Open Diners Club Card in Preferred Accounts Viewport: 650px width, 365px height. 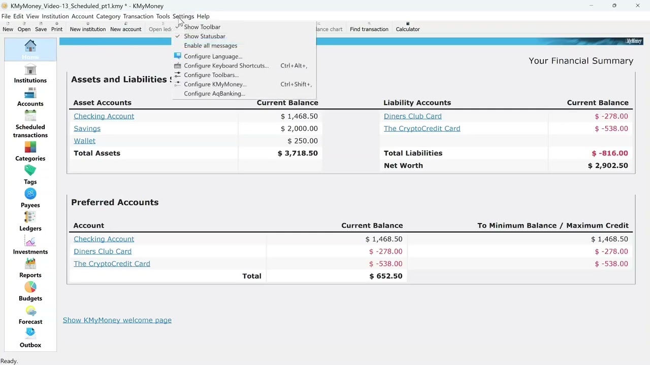103,251
